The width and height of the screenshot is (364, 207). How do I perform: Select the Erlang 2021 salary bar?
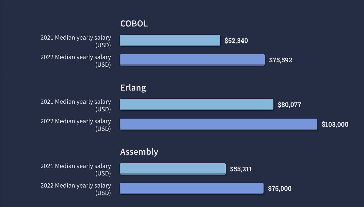[x=197, y=105]
